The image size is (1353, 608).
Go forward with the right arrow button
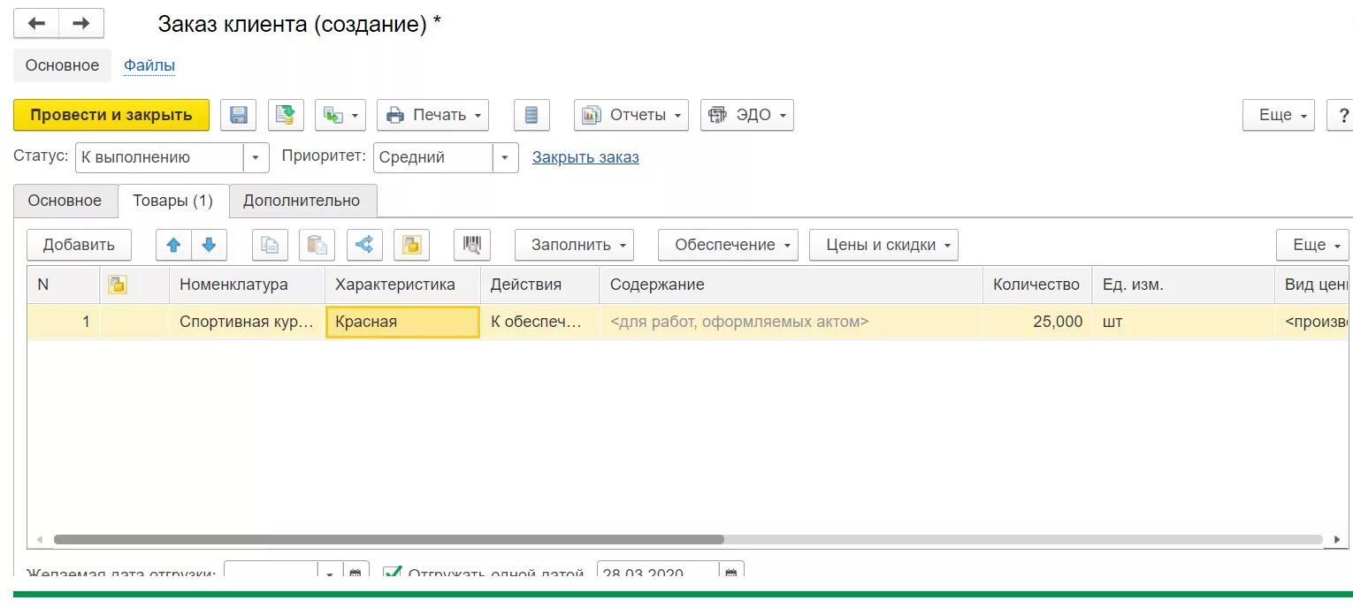[x=81, y=24]
